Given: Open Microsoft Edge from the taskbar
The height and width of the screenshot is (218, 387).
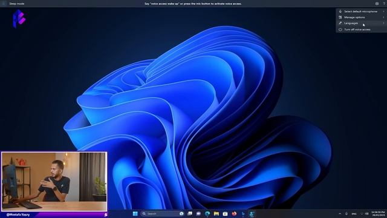Looking at the screenshot, I should [207, 214].
